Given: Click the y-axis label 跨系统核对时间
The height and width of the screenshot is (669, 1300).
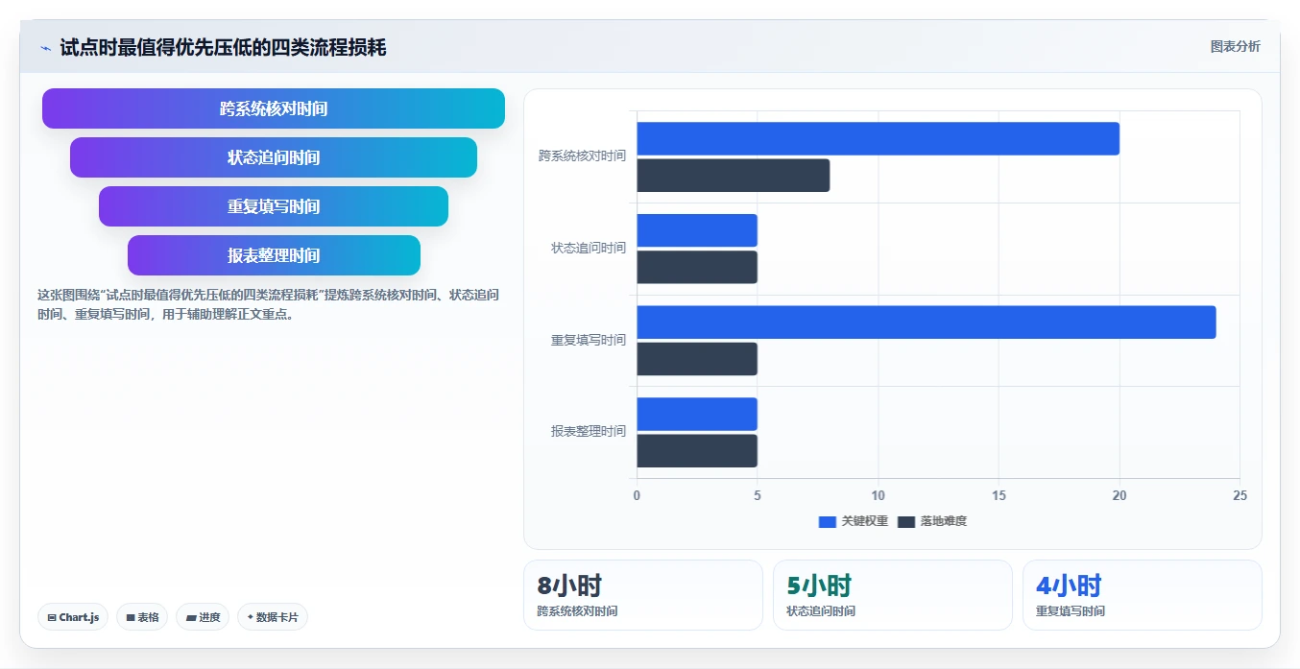Looking at the screenshot, I should tap(582, 155).
